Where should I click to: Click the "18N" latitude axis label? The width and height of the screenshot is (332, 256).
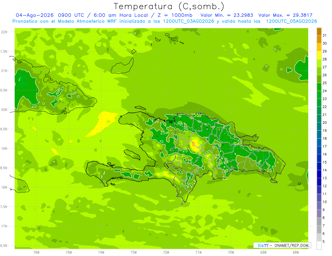tap(4, 187)
